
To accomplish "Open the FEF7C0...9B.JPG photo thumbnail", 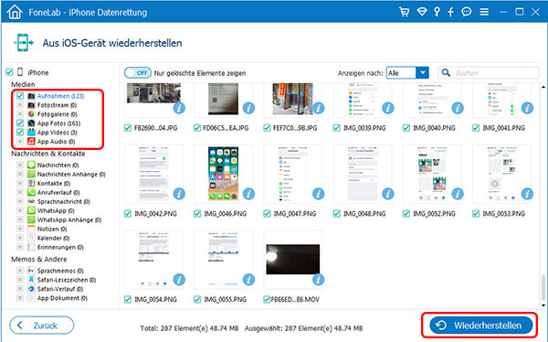I will pos(293,99).
